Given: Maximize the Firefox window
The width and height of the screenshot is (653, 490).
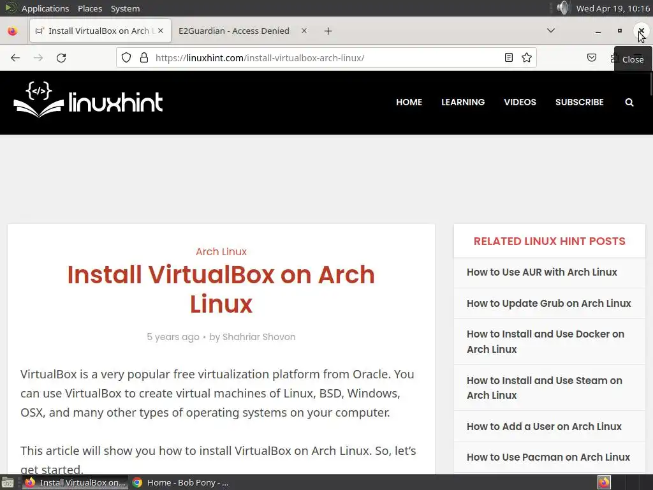Looking at the screenshot, I should [620, 31].
